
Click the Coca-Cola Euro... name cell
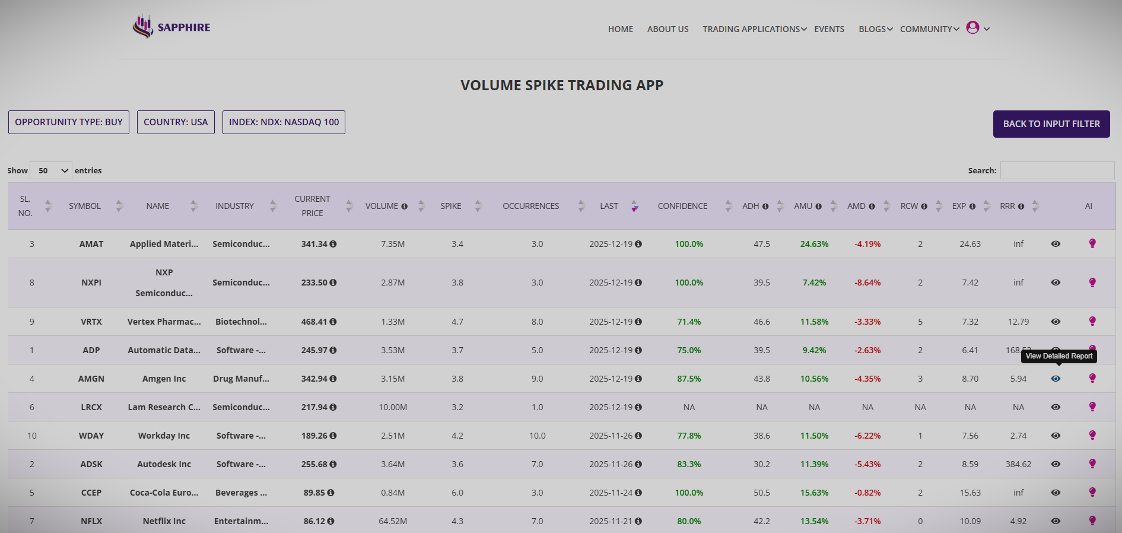164,493
